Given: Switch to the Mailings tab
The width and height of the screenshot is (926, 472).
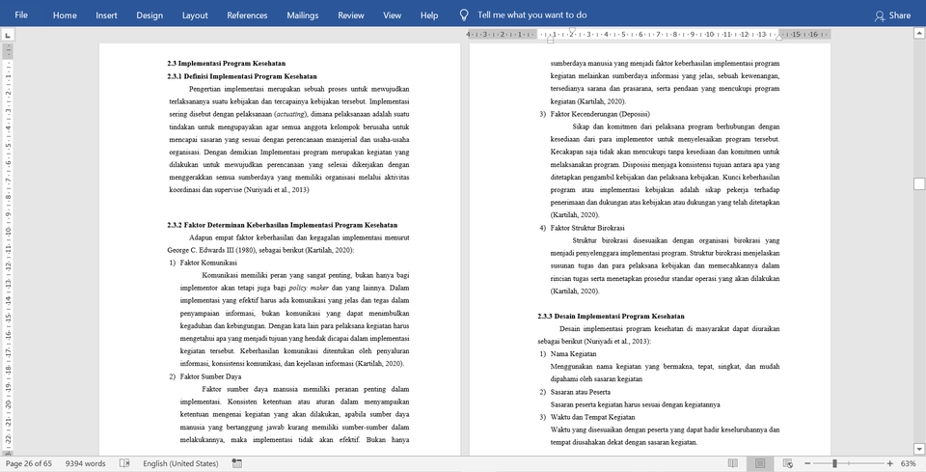Looking at the screenshot, I should pyautogui.click(x=302, y=15).
